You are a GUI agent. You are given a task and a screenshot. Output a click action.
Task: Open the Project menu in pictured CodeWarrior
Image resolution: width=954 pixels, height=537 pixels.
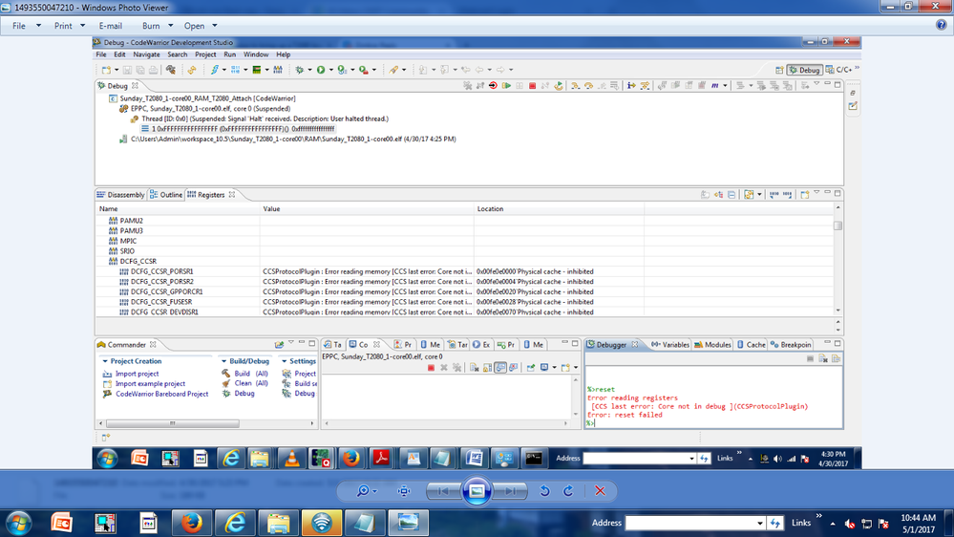tap(205, 54)
